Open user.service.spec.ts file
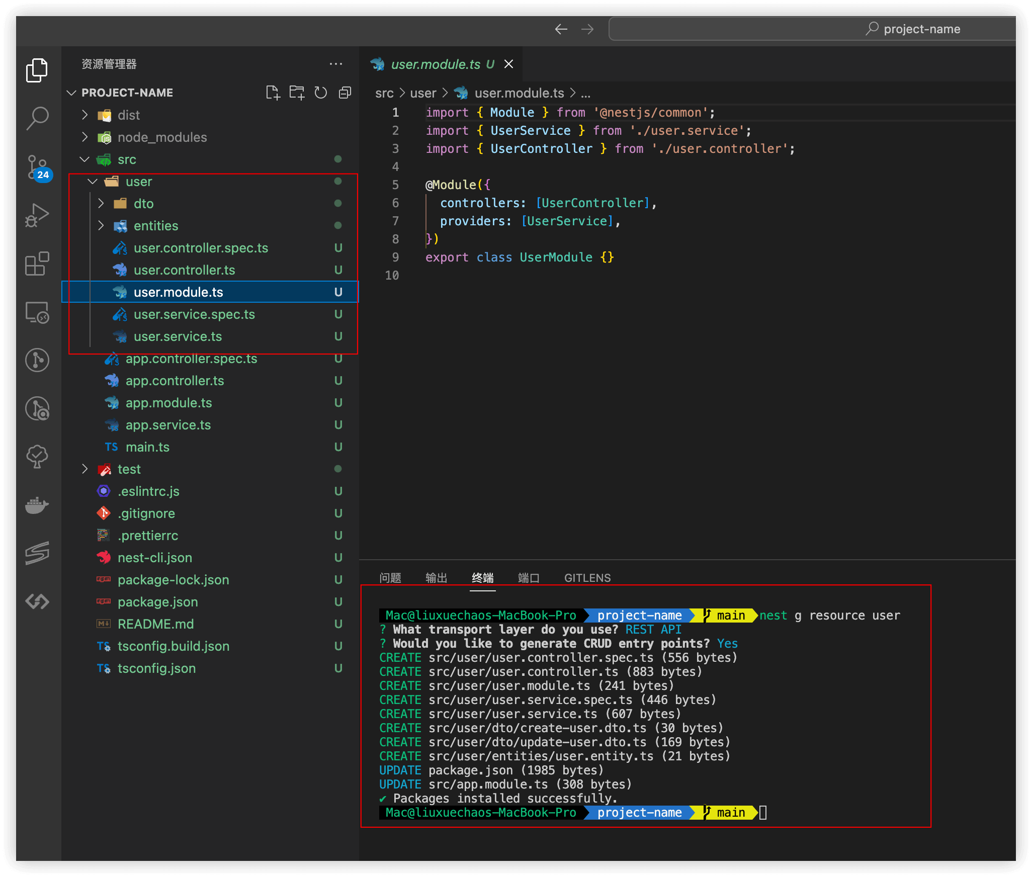Screen dimensions: 1032x877 [x=210, y=314]
